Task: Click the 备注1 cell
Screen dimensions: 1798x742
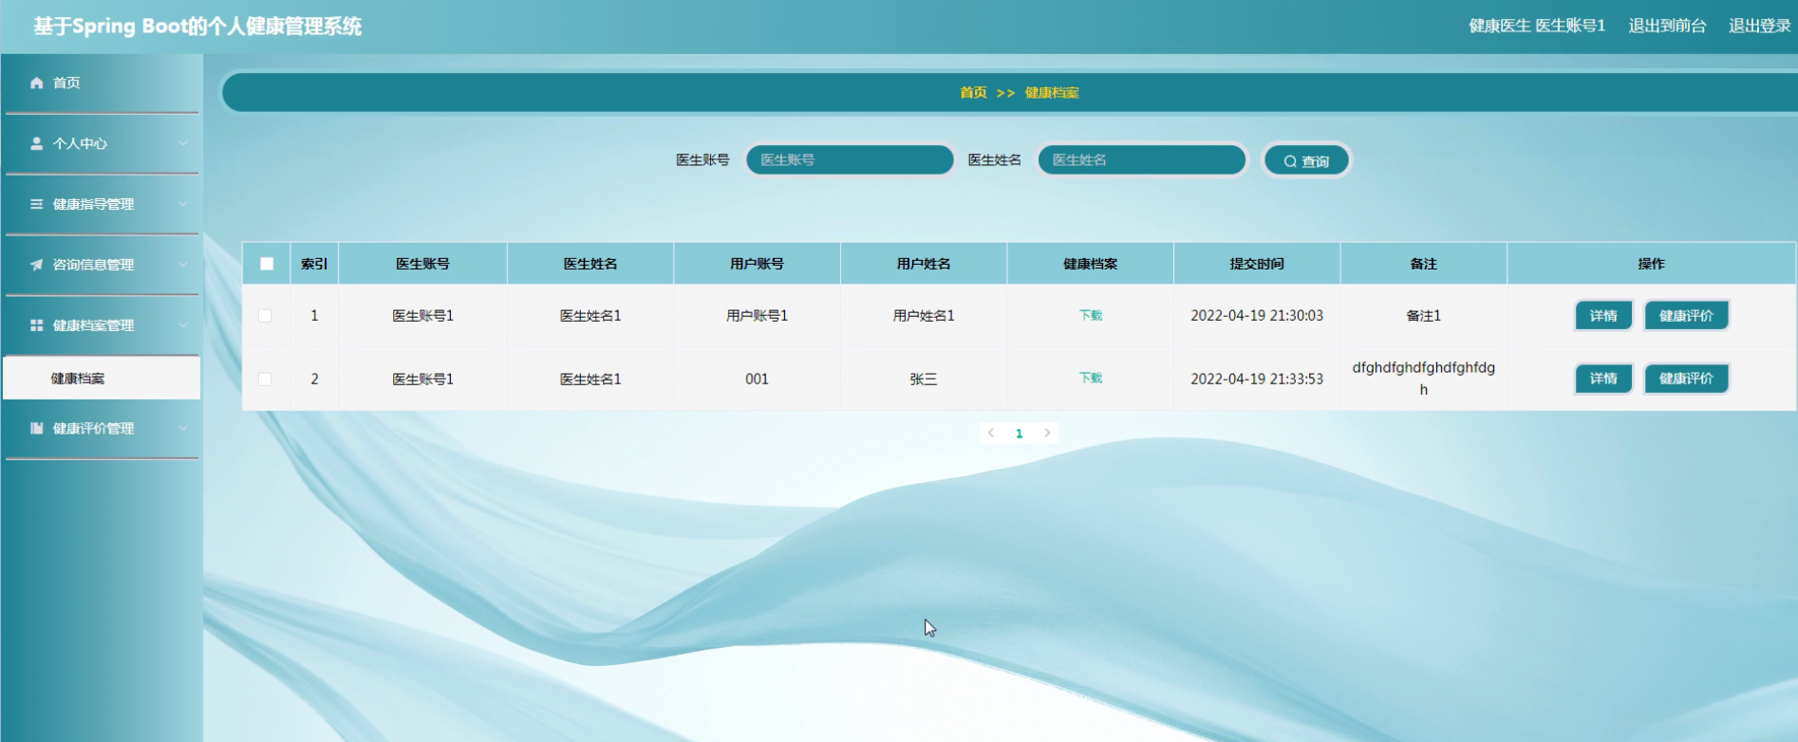Action: point(1423,315)
